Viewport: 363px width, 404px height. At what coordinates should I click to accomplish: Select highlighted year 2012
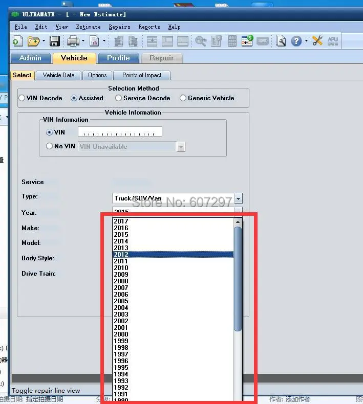point(173,255)
